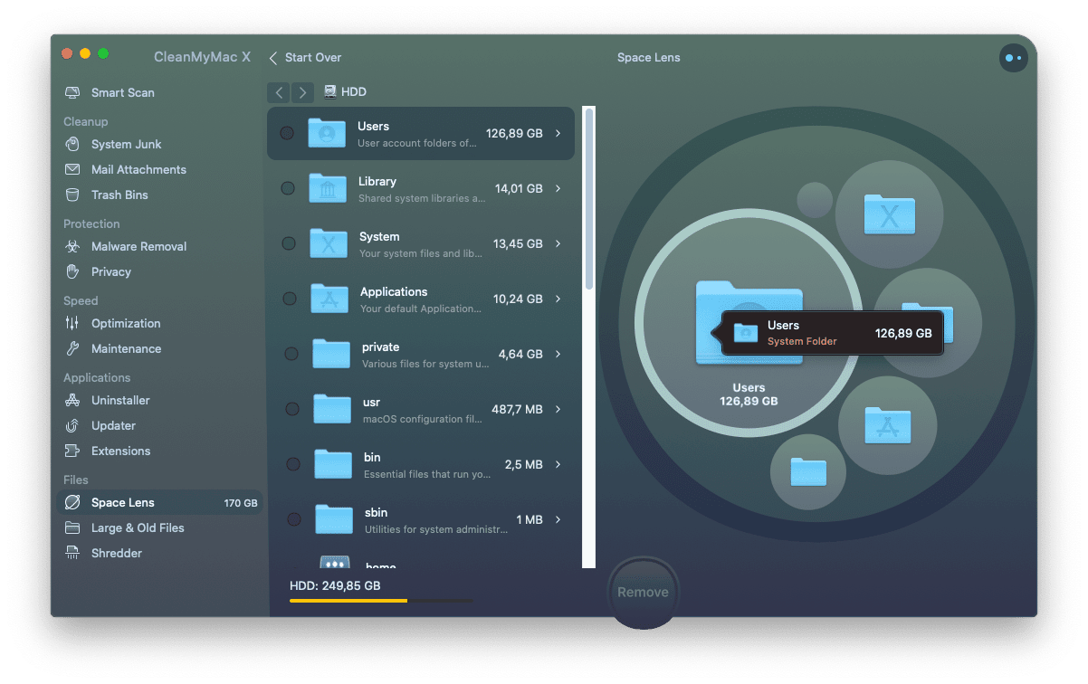Click the Library folder icon in list
1088x684 pixels.
tap(328, 188)
